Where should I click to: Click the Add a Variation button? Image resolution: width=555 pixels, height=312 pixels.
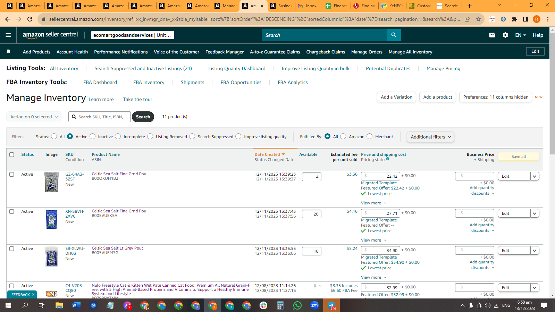click(x=396, y=97)
